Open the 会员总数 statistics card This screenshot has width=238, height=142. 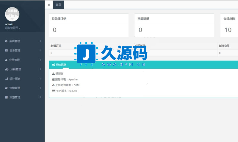point(229,25)
